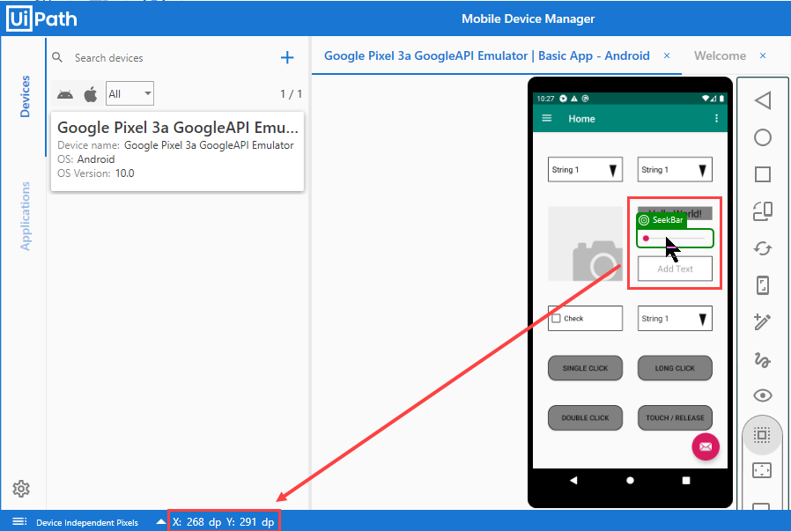Select the Google Pixel 3a device card
The height and width of the screenshot is (531, 791).
(177, 151)
